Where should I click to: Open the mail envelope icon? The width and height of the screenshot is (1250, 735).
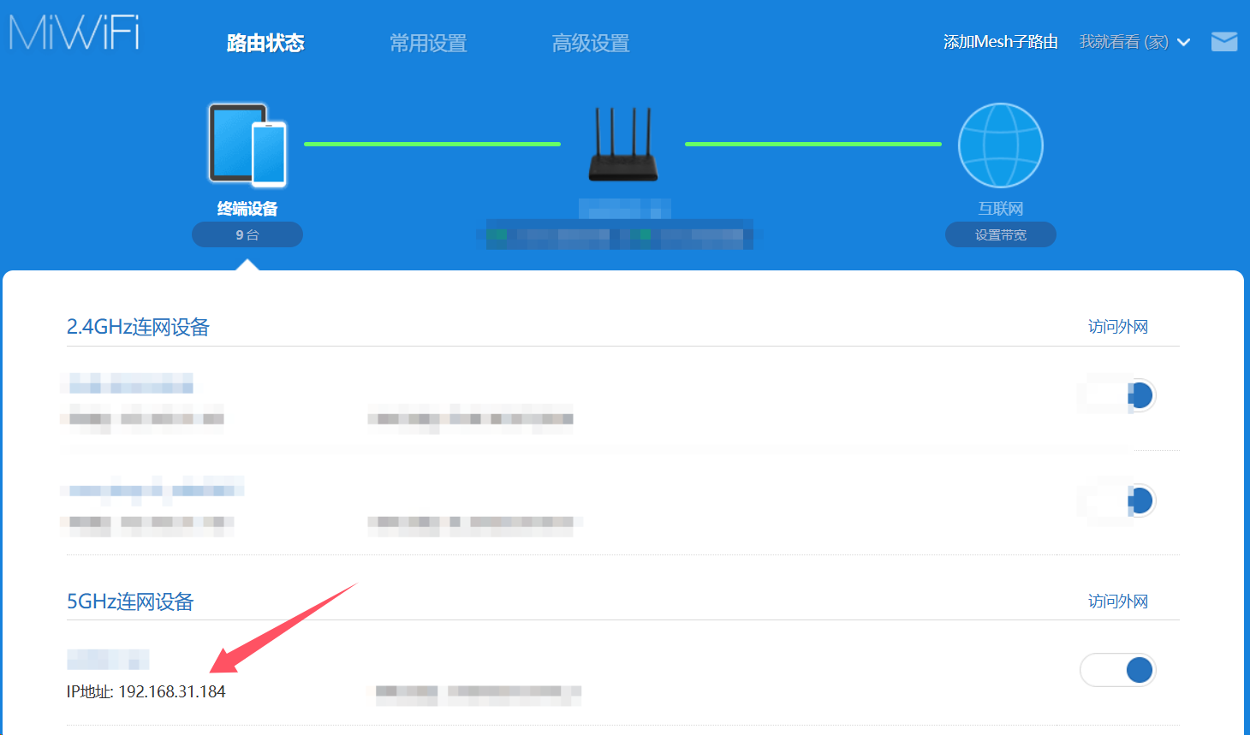1224,41
